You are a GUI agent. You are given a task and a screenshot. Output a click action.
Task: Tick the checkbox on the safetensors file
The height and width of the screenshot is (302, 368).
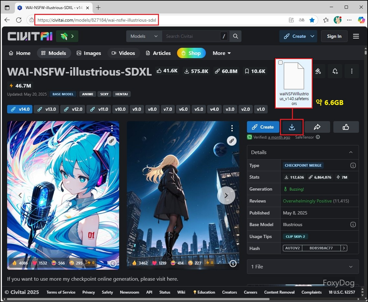click(281, 63)
